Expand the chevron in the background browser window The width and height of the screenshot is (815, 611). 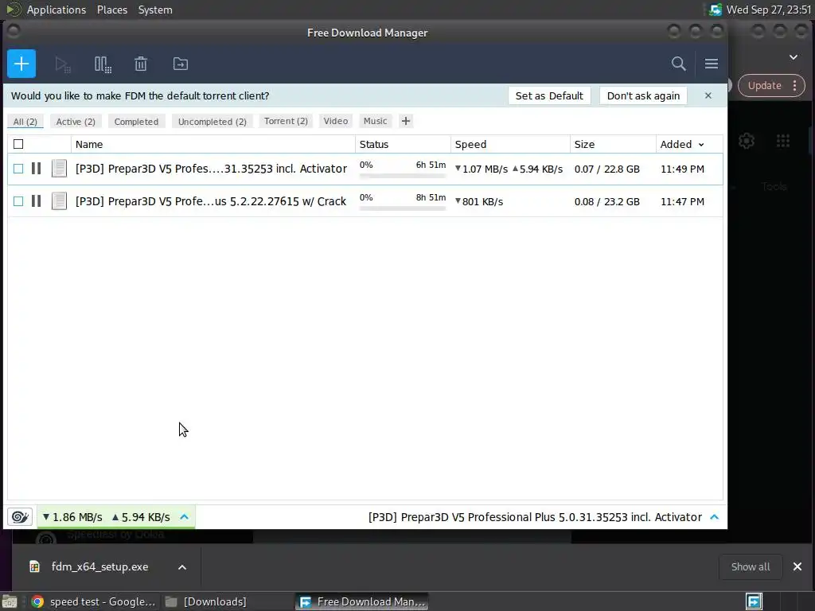[x=794, y=57]
